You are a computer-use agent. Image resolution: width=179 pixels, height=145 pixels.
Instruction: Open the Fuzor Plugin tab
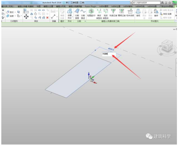(91, 6)
